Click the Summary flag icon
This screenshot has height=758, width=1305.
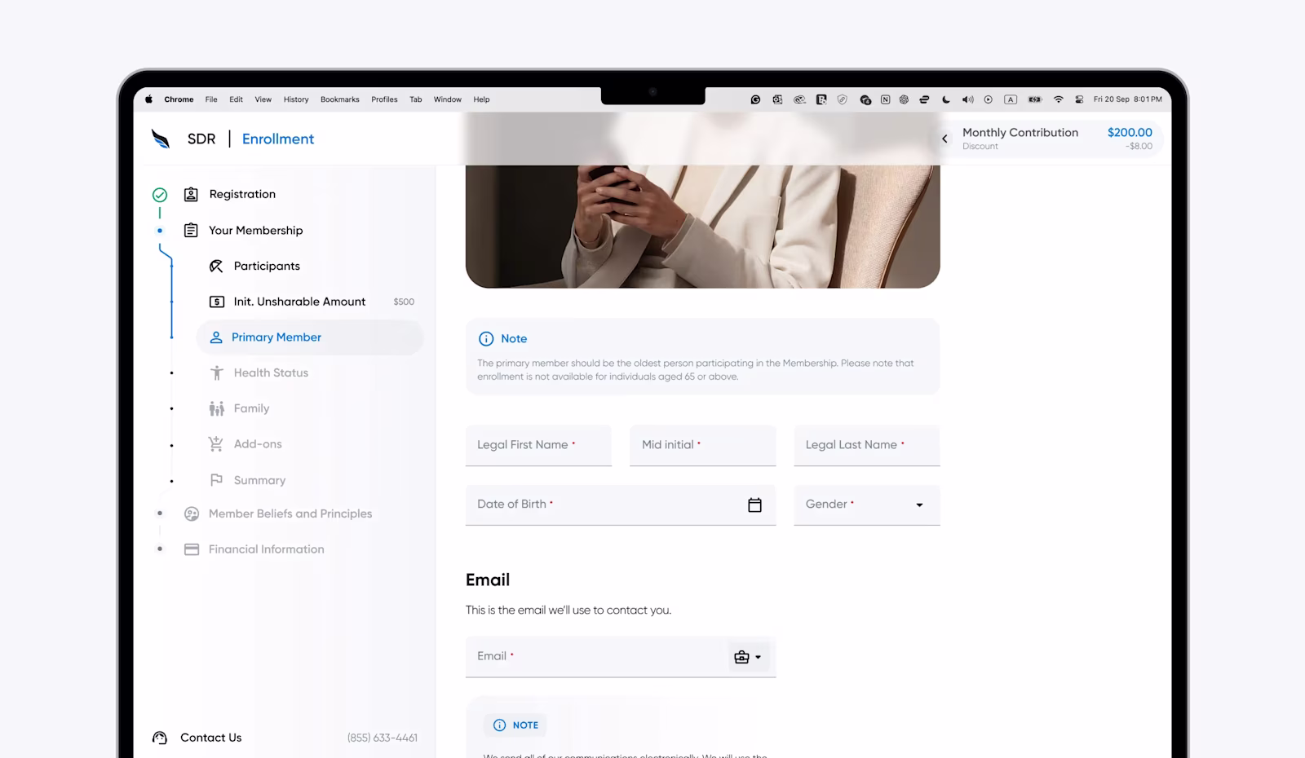click(x=216, y=480)
